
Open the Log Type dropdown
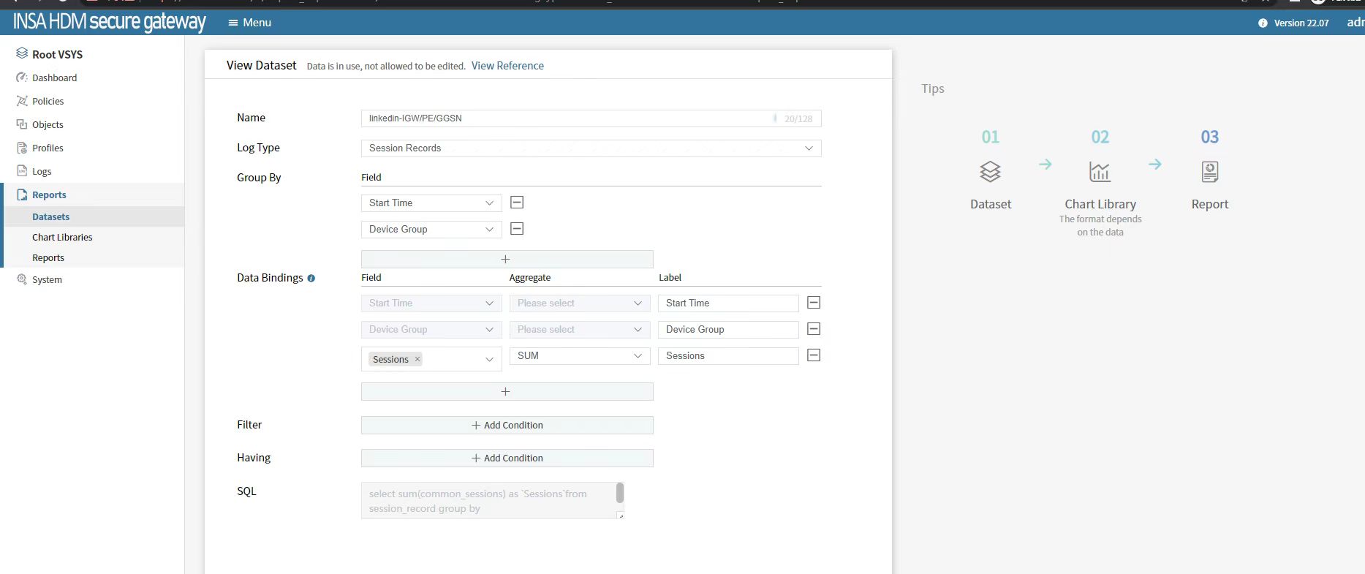click(x=591, y=148)
